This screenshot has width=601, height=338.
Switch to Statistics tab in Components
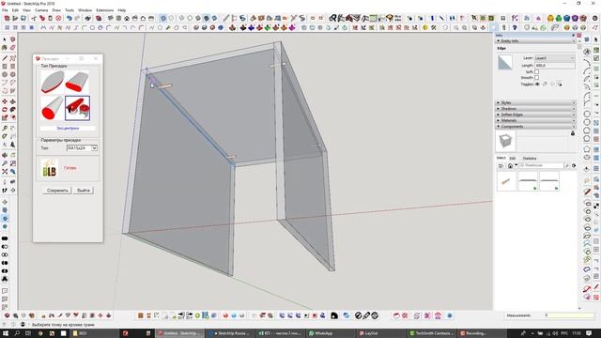(530, 158)
